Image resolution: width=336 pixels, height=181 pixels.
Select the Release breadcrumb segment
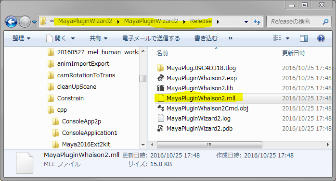[201, 21]
